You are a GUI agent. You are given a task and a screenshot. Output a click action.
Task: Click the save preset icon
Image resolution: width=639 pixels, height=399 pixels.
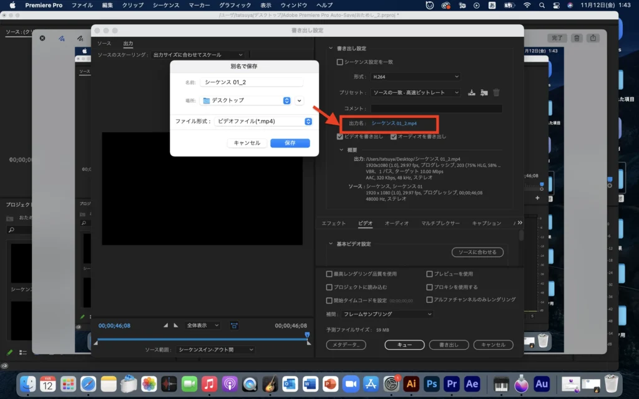pos(472,92)
